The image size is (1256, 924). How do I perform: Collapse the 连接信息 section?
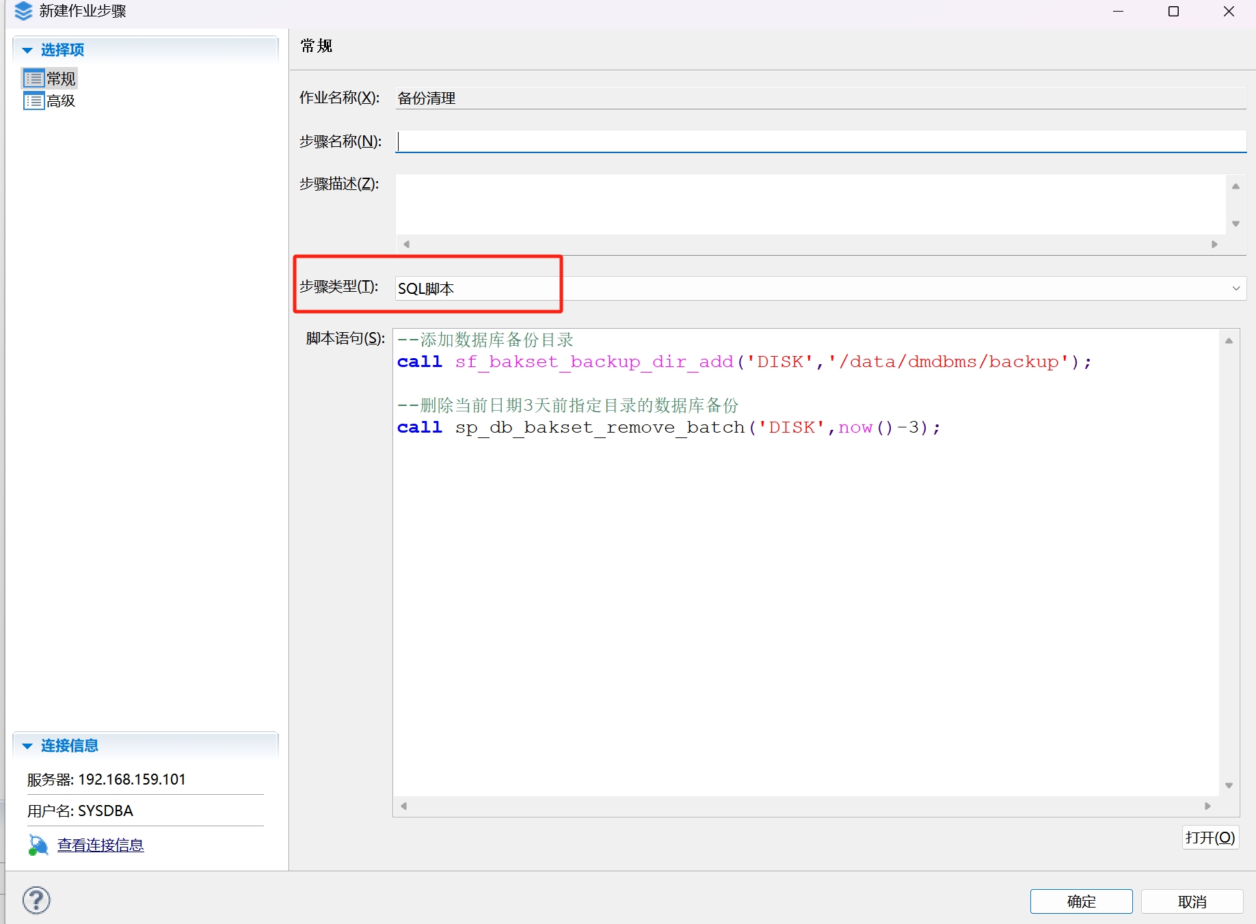point(27,746)
